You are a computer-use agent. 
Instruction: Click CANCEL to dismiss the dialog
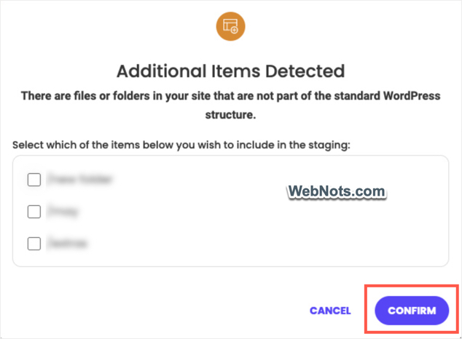330,311
